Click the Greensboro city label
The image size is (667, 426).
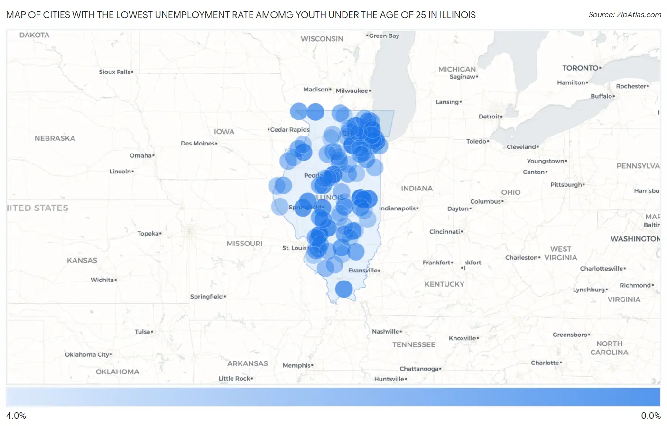tap(571, 335)
